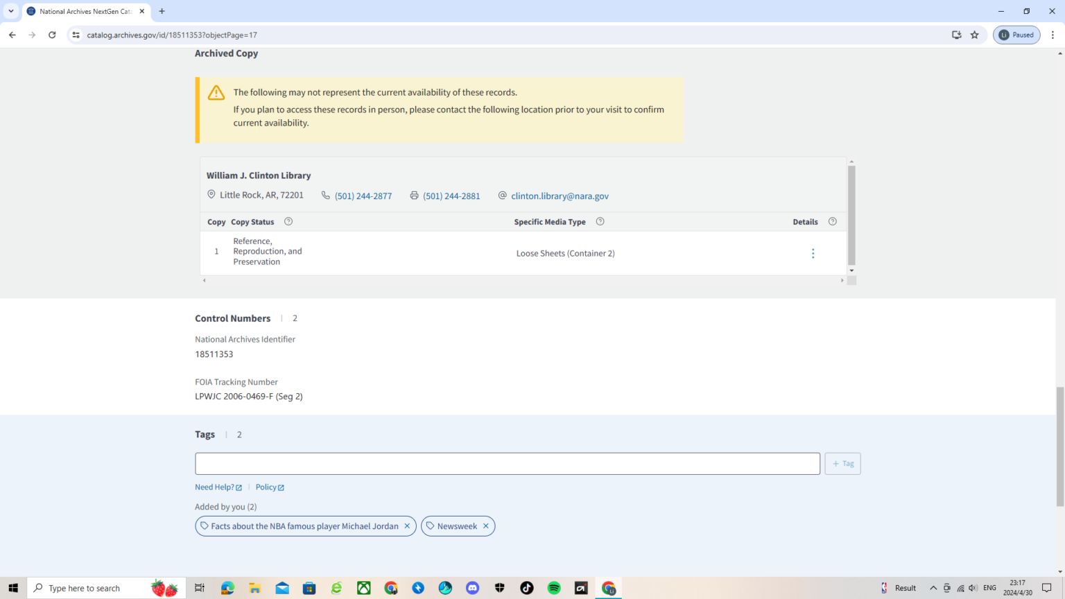Open the Details three-dots menu for copy 1
This screenshot has width=1065, height=599.
click(813, 253)
